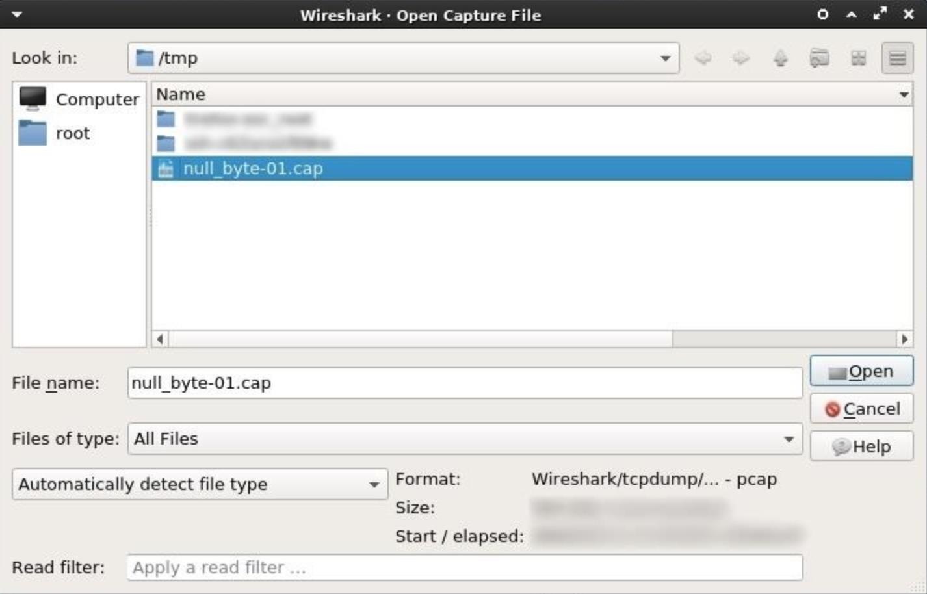Click the Name column header
Screen dimensions: 927x594
tap(527, 94)
